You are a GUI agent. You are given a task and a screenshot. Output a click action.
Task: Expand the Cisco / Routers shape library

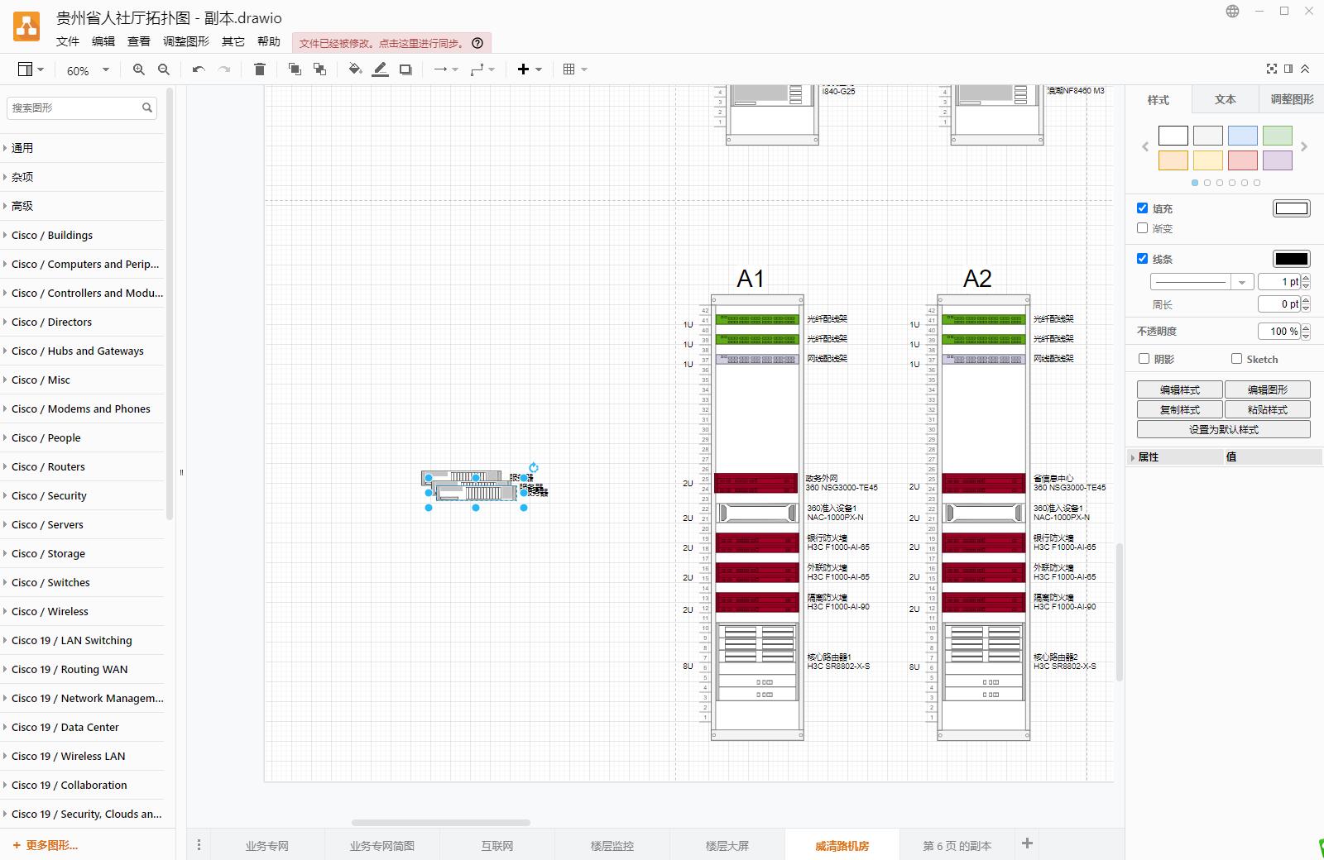pos(83,466)
